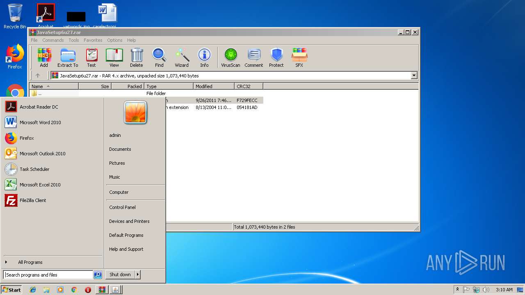The width and height of the screenshot is (525, 295).
Task: Run the VirusScan bug icon
Action: [231, 58]
